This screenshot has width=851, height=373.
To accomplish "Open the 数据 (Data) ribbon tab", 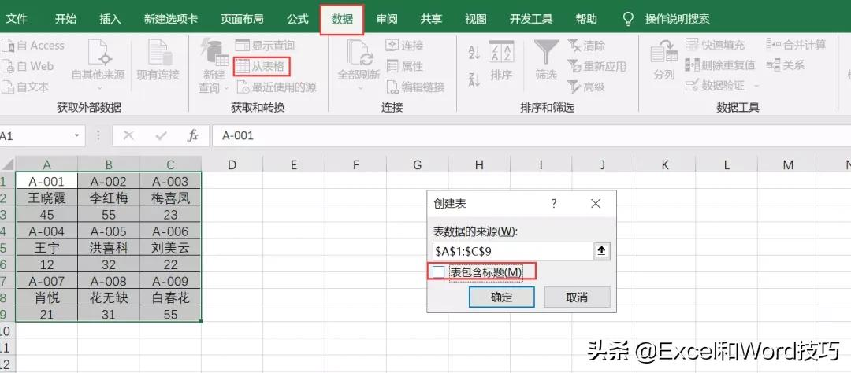I will click(342, 19).
